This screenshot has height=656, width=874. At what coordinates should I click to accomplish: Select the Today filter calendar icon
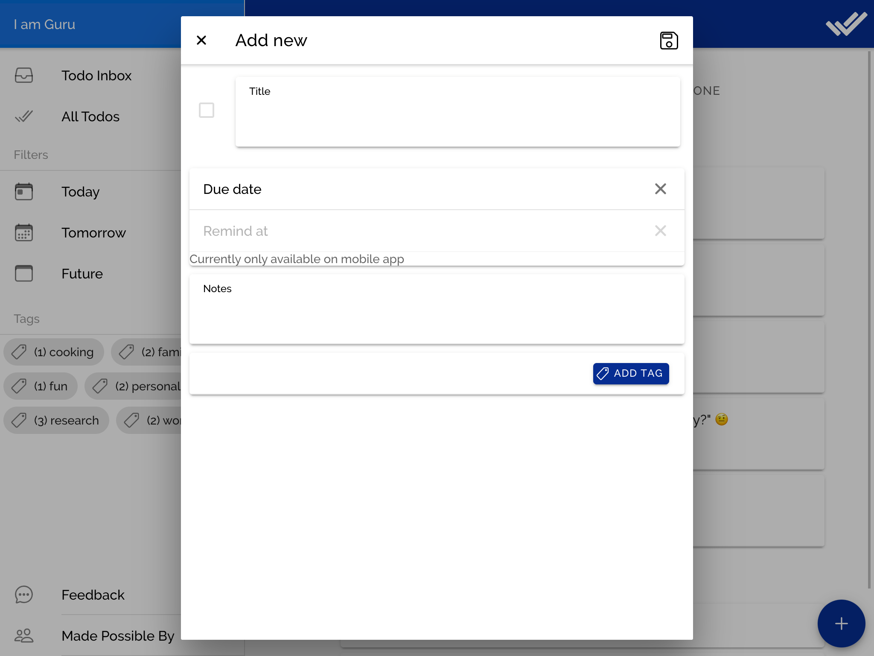tap(24, 192)
